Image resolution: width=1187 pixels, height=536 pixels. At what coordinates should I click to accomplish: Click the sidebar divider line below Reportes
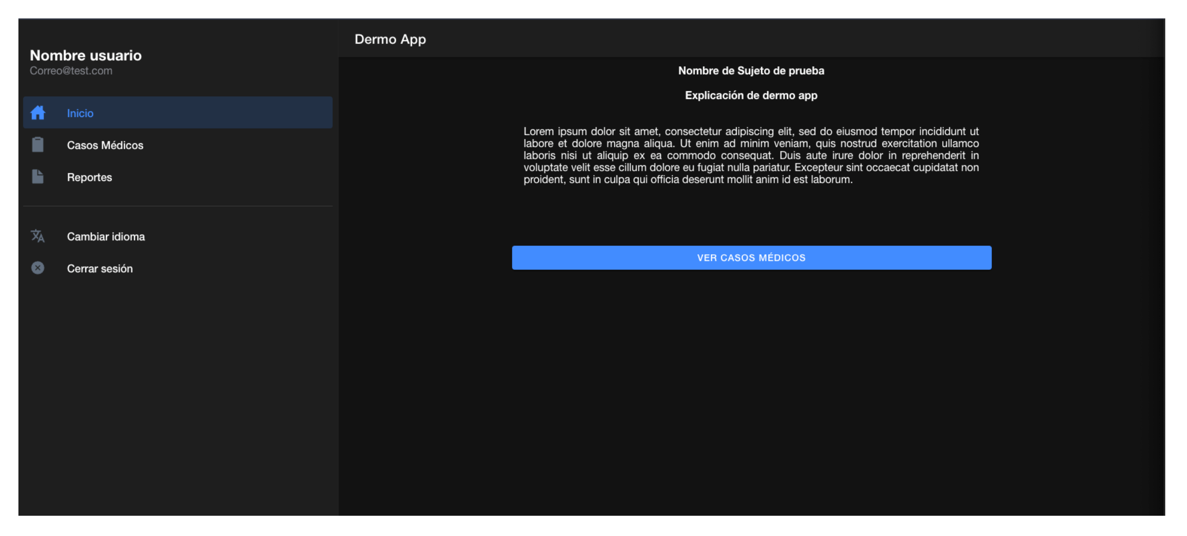[178, 206]
